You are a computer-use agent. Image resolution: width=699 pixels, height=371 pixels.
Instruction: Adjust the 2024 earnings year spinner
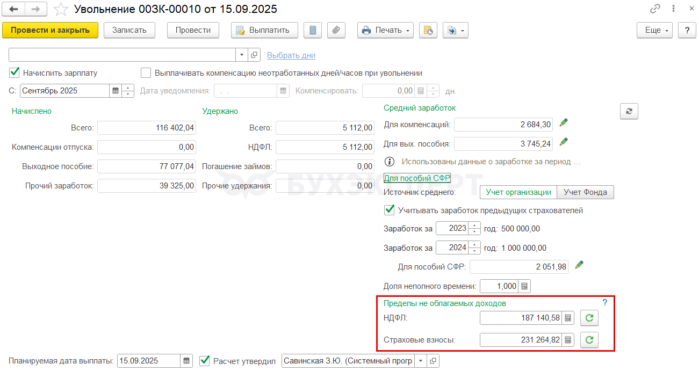tap(474, 248)
